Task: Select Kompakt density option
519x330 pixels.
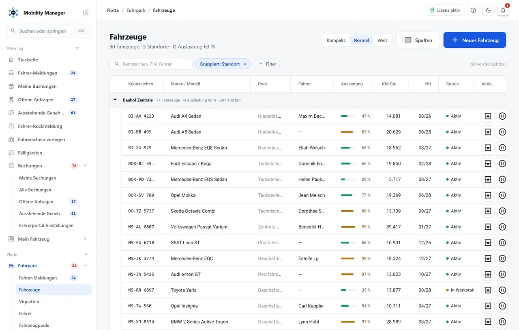Action: pyautogui.click(x=336, y=40)
